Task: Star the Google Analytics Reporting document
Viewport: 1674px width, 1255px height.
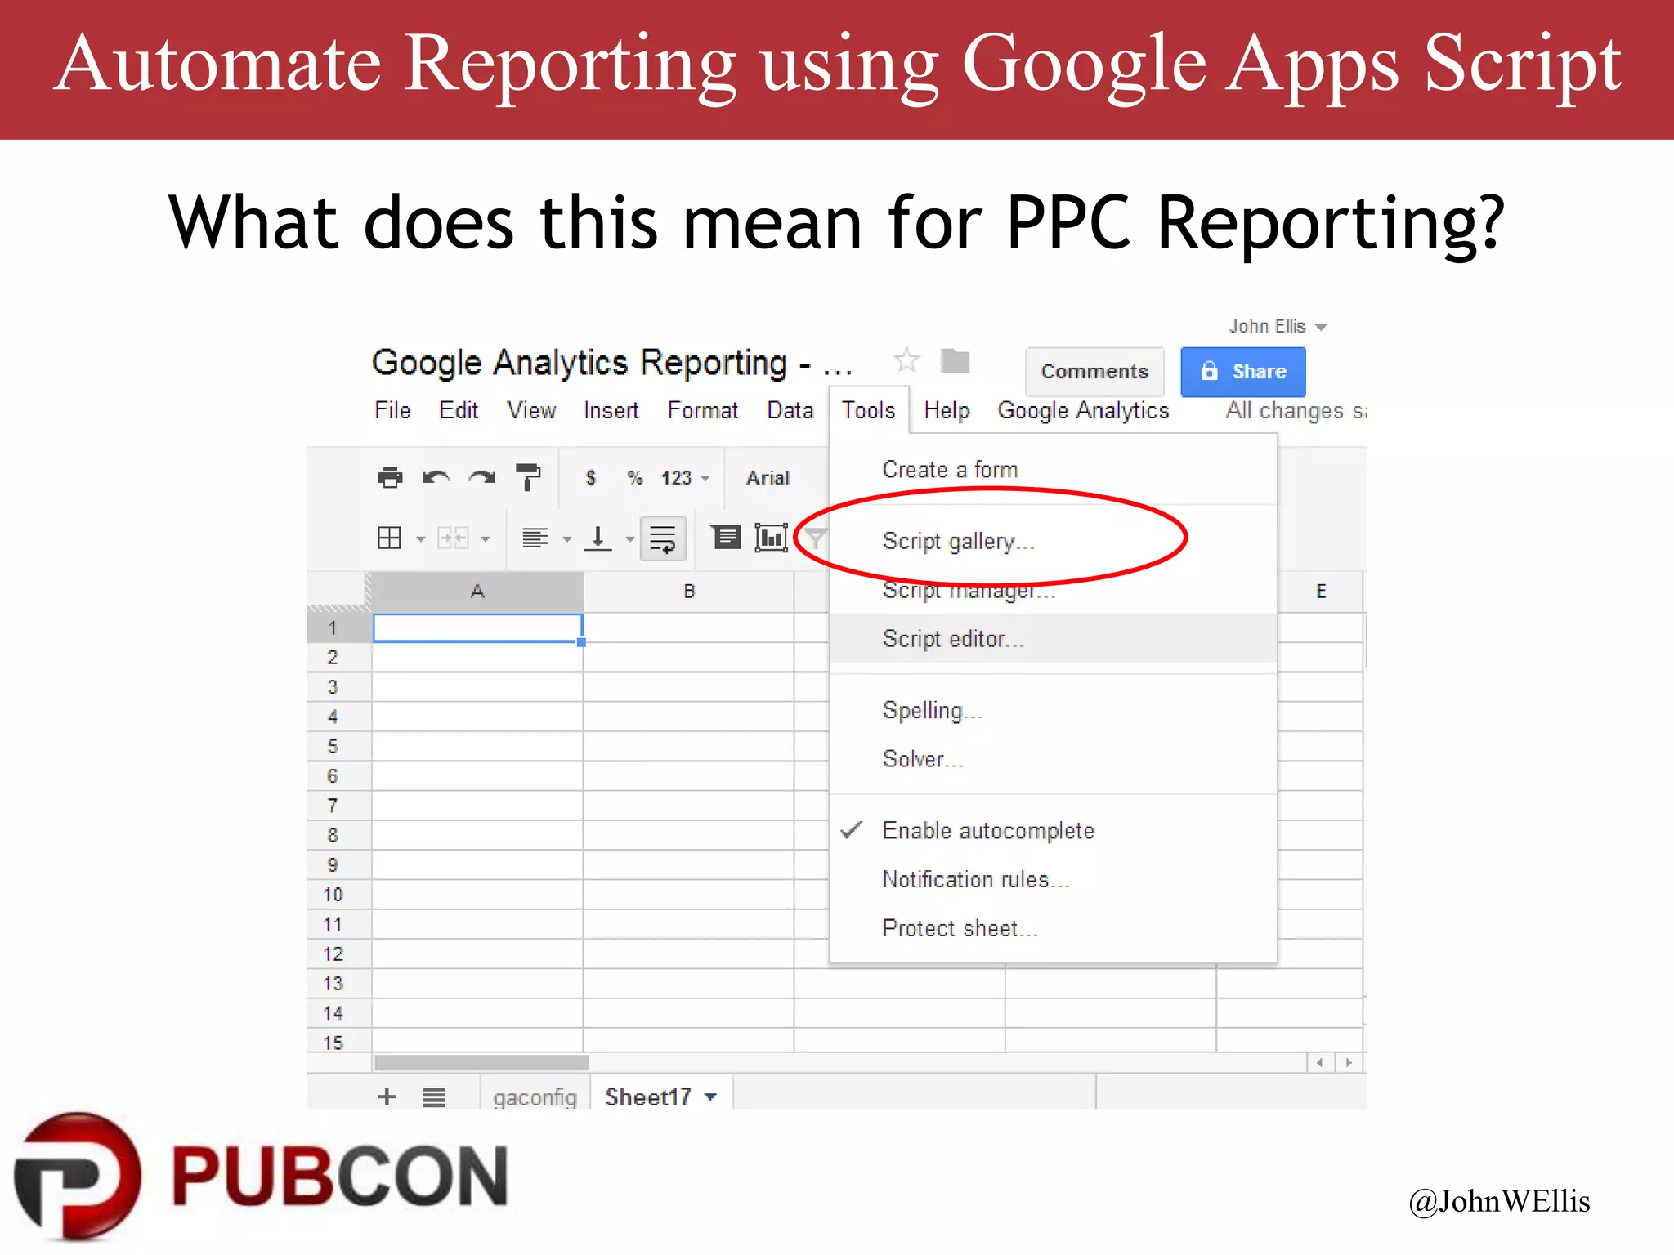Action: coord(906,360)
